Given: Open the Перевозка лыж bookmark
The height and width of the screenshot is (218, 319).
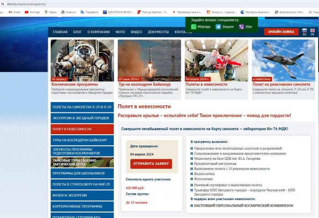Looking at the screenshot, I should pos(187,12).
